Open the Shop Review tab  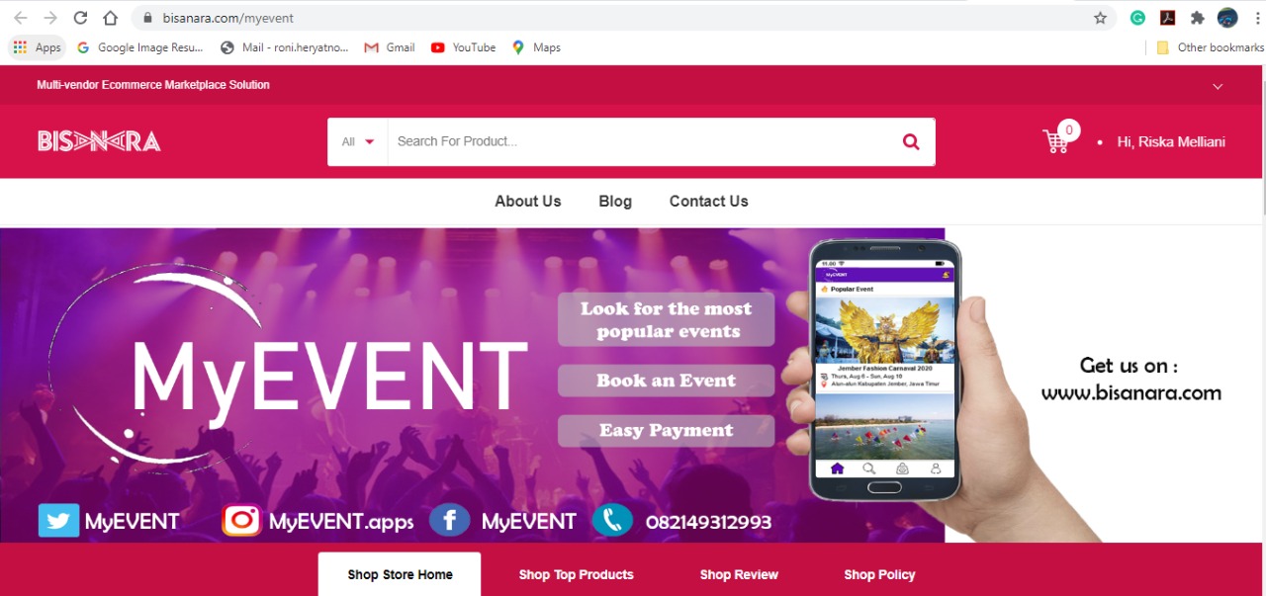point(739,574)
